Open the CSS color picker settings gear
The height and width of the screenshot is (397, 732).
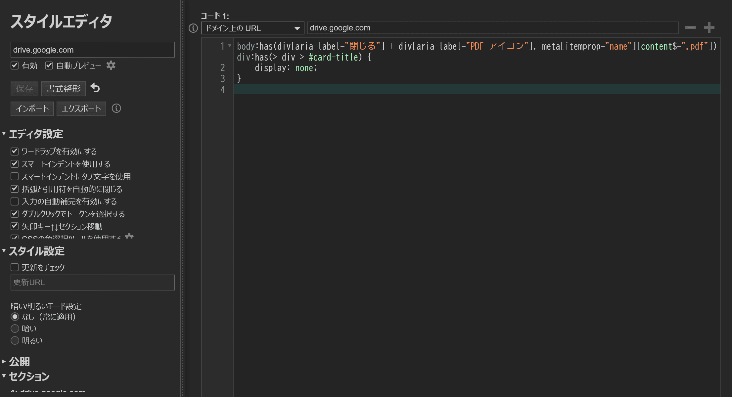[129, 236]
